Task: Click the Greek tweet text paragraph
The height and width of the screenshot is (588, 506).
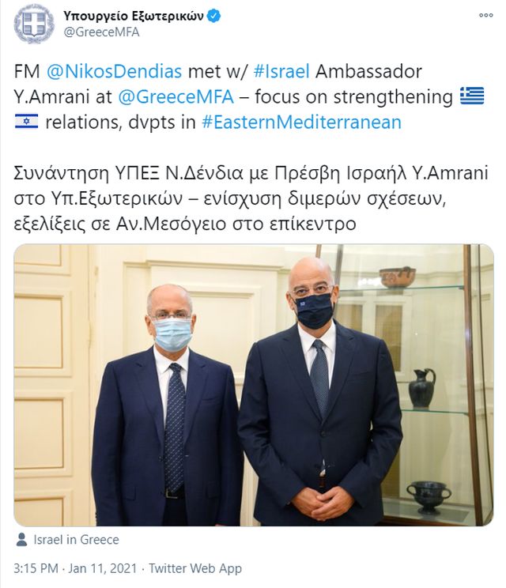Action: pyautogui.click(x=251, y=198)
